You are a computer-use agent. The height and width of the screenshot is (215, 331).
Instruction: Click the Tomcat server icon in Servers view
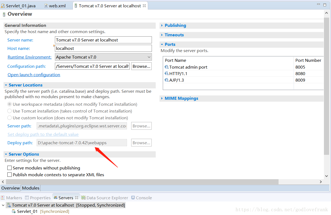(x=9, y=205)
